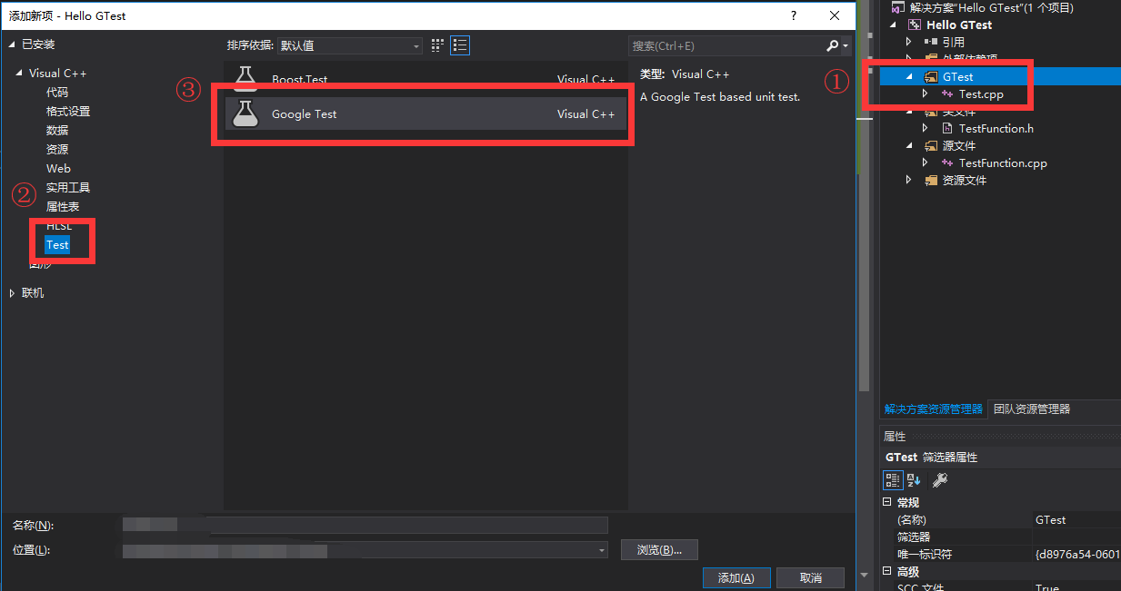Switch templates to list view
This screenshot has height=591, width=1121.
tap(460, 44)
